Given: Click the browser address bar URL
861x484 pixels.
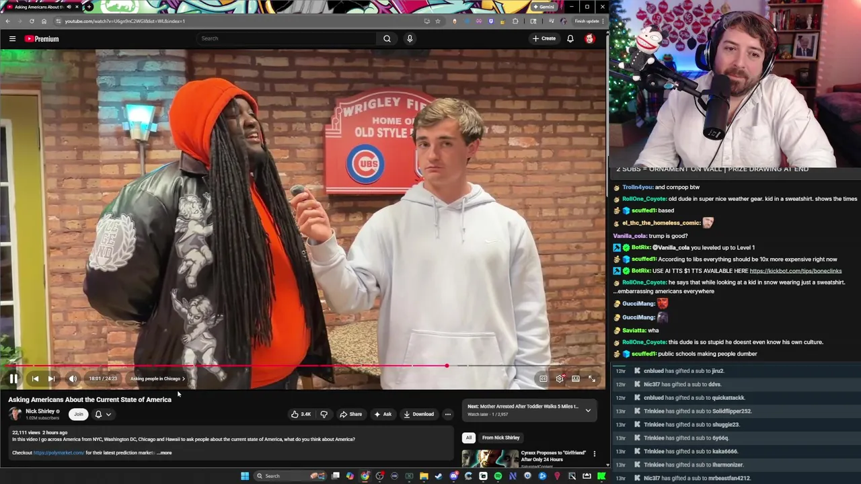Looking at the screenshot, I should pos(125,21).
